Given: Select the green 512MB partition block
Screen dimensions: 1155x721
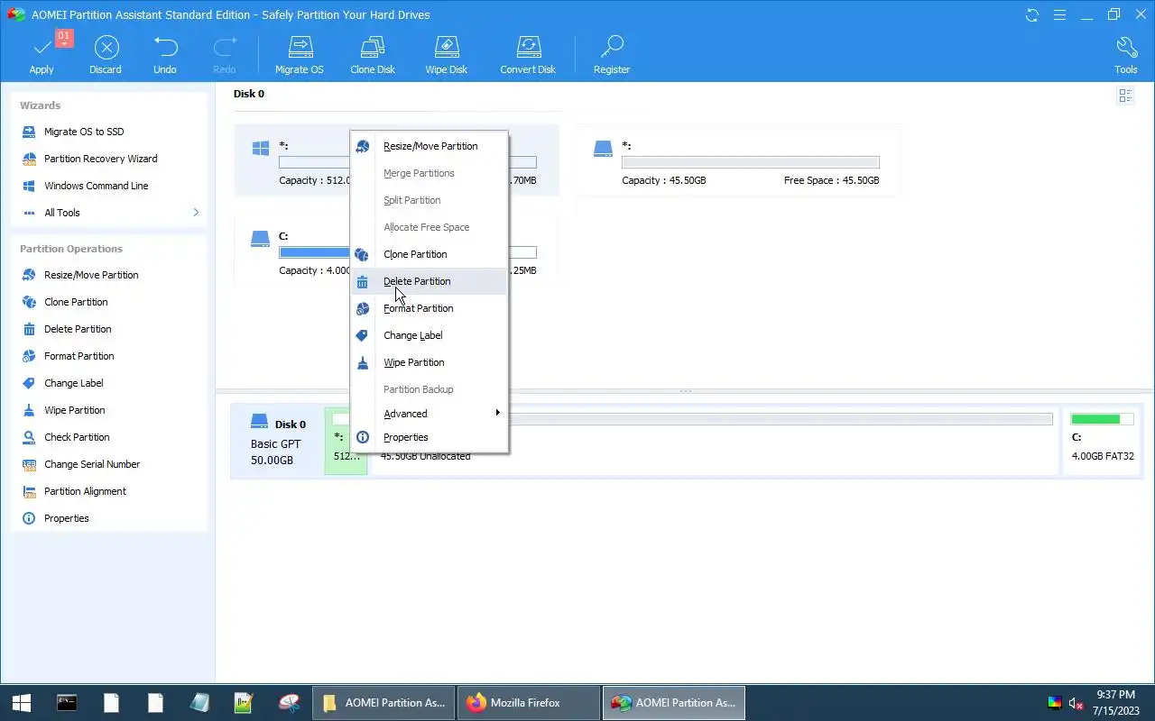Looking at the screenshot, I should 346,440.
